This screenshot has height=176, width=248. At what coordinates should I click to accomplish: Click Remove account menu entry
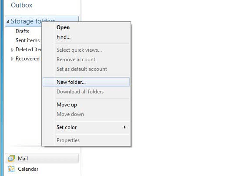[x=86, y=60]
